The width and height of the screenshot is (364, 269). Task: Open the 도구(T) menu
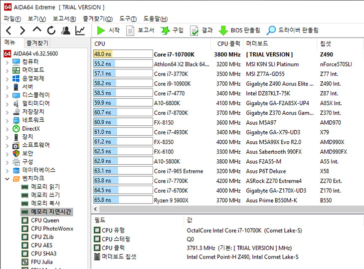pyautogui.click(x=128, y=18)
